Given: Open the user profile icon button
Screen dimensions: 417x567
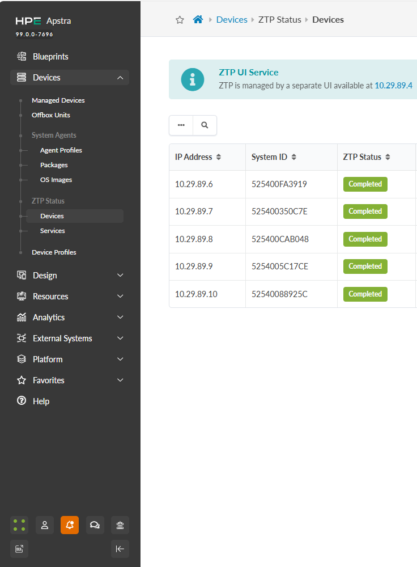Looking at the screenshot, I should [44, 525].
